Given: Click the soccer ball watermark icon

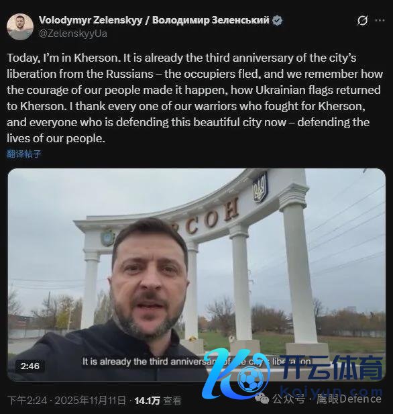Looking at the screenshot, I should click(x=250, y=379).
